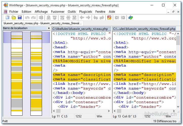Click scroll down arrow of right pane
Image resolution: width=183 pixels, height=126 pixels.
point(178,107)
